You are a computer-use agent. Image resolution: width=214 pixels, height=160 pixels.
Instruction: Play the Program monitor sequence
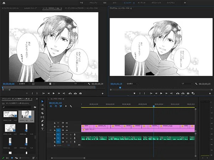161,93
